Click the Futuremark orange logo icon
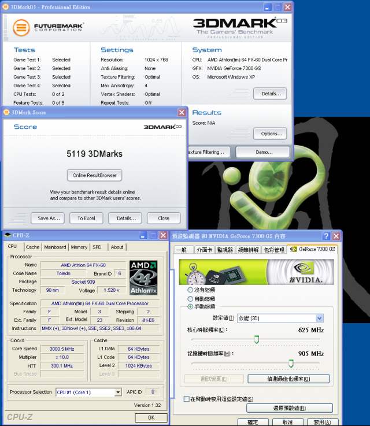The image size is (370, 426). click(x=21, y=28)
